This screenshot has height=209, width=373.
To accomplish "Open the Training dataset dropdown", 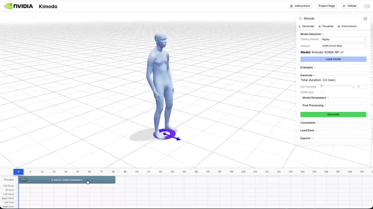I will pyautogui.click(x=343, y=39).
